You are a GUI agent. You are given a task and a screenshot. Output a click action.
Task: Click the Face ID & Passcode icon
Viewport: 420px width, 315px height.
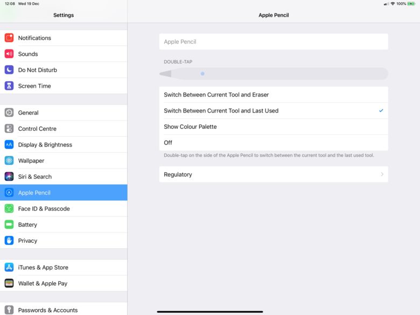tap(9, 208)
